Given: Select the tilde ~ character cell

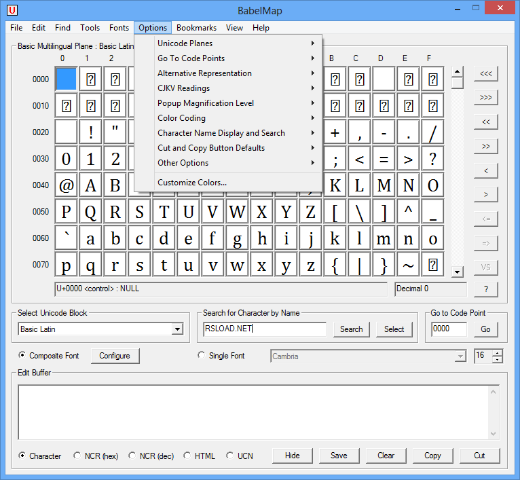Looking at the screenshot, I should [408, 265].
